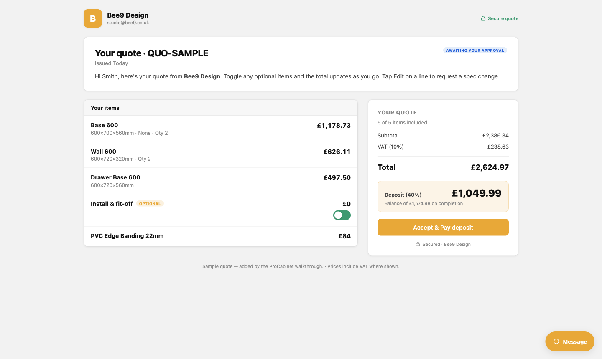Viewport: 602px width, 359px height.
Task: Select the Drawer Base 600 item row
Action: coord(221,181)
